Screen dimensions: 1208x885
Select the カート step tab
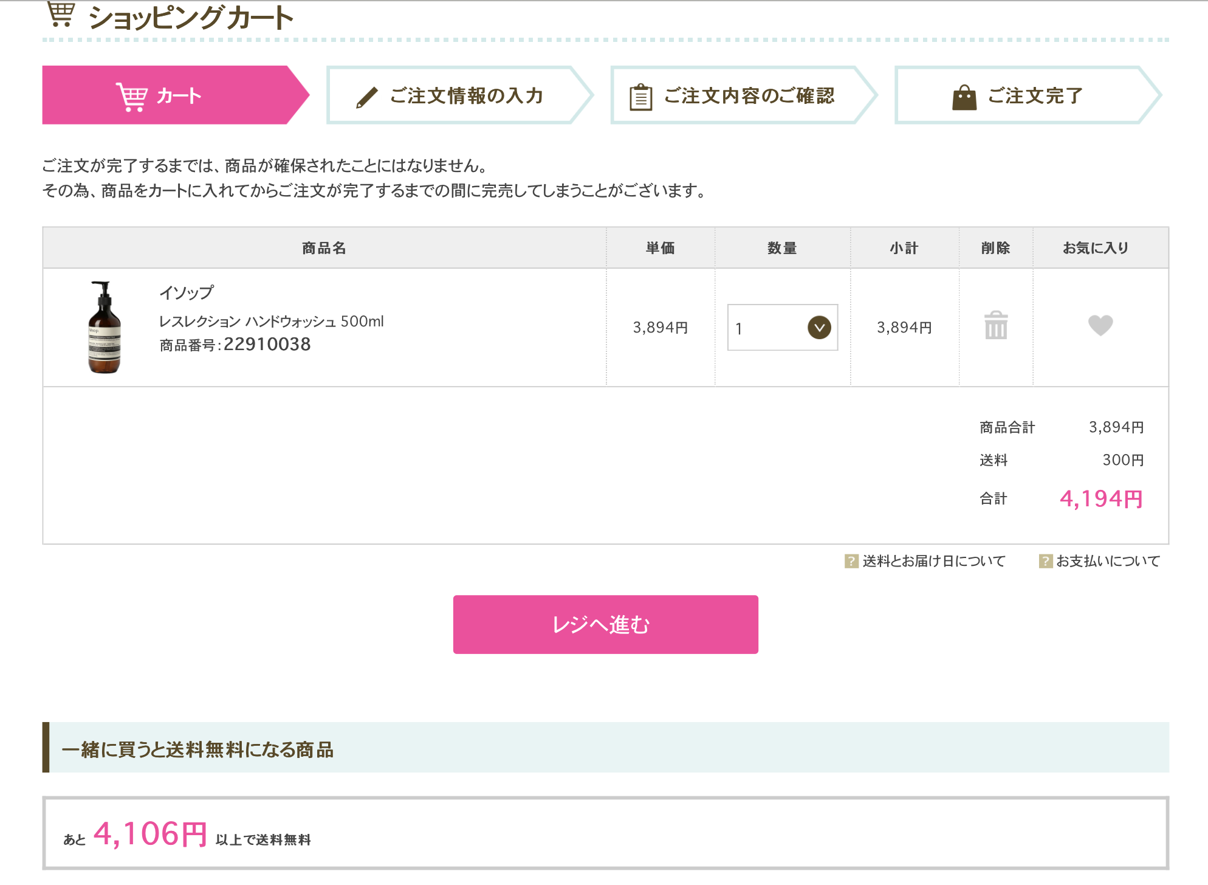[x=176, y=95]
